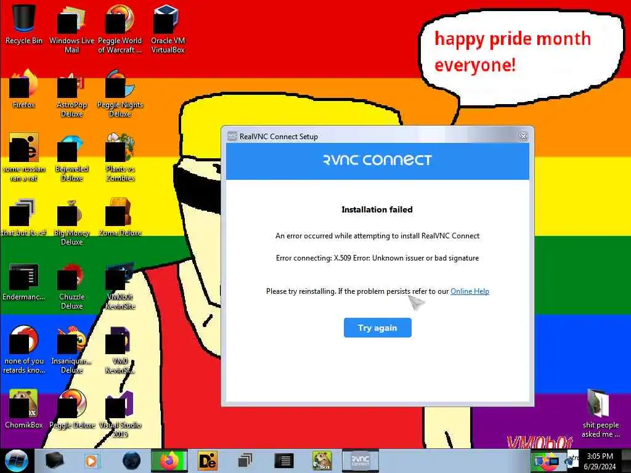Open the 'none of you' desktop icon
631x473 pixels.
[x=24, y=349]
